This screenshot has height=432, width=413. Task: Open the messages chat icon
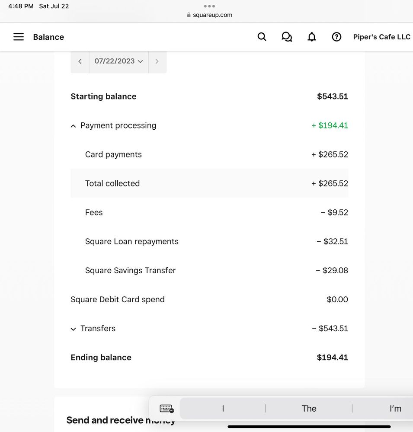[x=287, y=37]
